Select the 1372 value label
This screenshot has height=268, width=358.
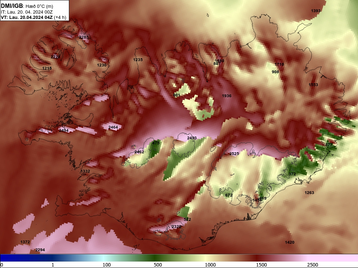pyautogui.click(x=25, y=242)
